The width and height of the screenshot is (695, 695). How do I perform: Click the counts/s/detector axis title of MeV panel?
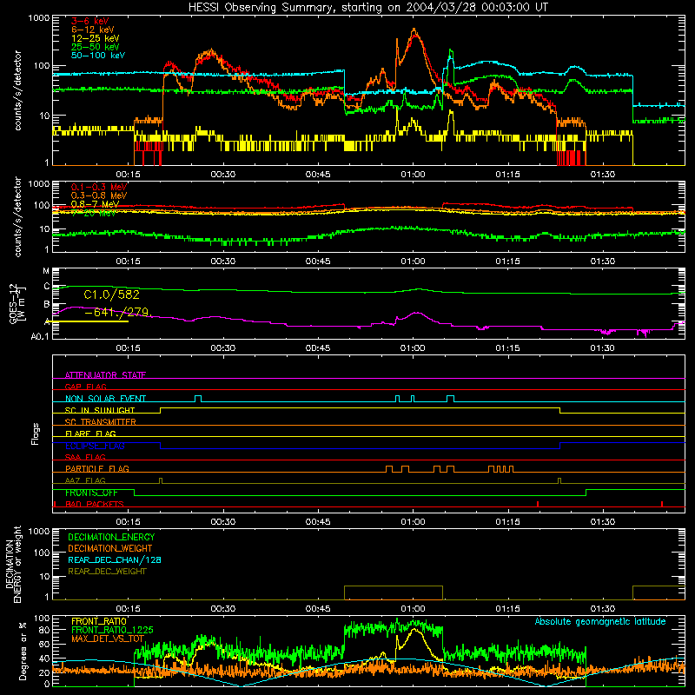[x=17, y=216]
